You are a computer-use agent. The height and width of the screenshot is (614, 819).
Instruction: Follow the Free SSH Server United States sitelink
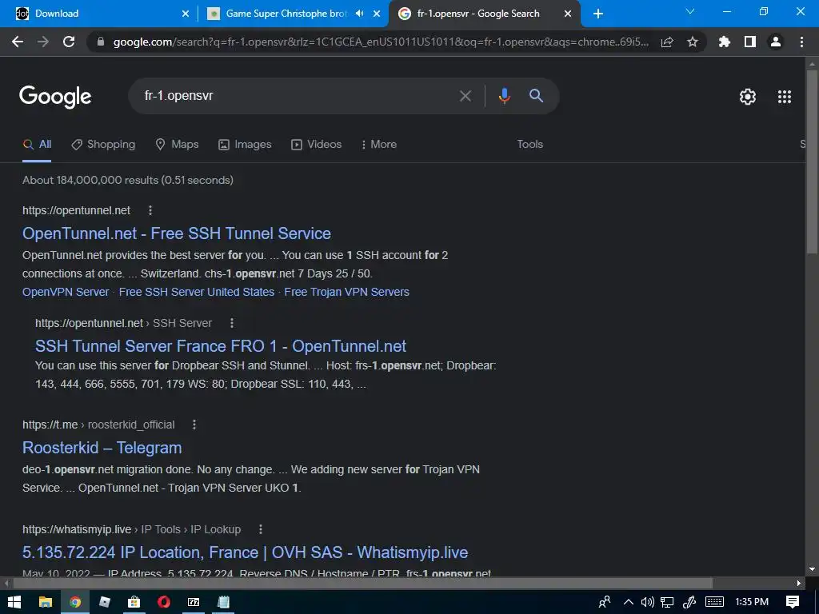point(197,292)
